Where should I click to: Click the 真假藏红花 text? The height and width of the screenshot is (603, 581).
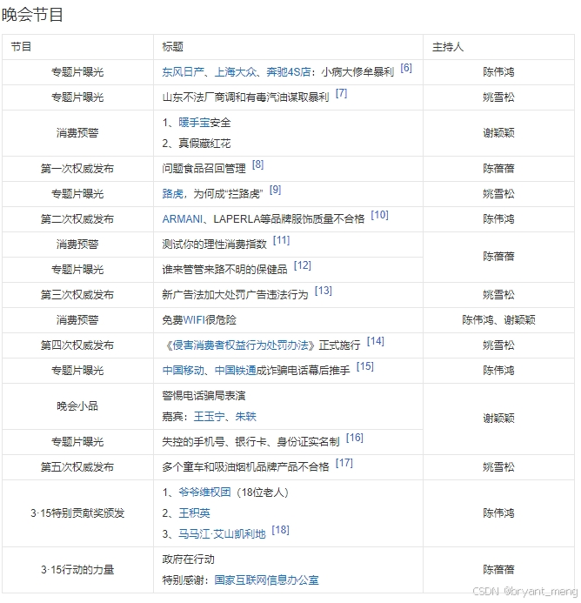coord(204,144)
